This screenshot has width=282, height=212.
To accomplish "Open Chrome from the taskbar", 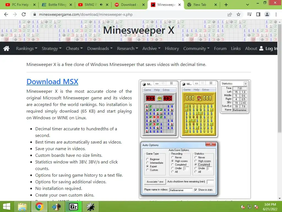I will click(39, 206).
